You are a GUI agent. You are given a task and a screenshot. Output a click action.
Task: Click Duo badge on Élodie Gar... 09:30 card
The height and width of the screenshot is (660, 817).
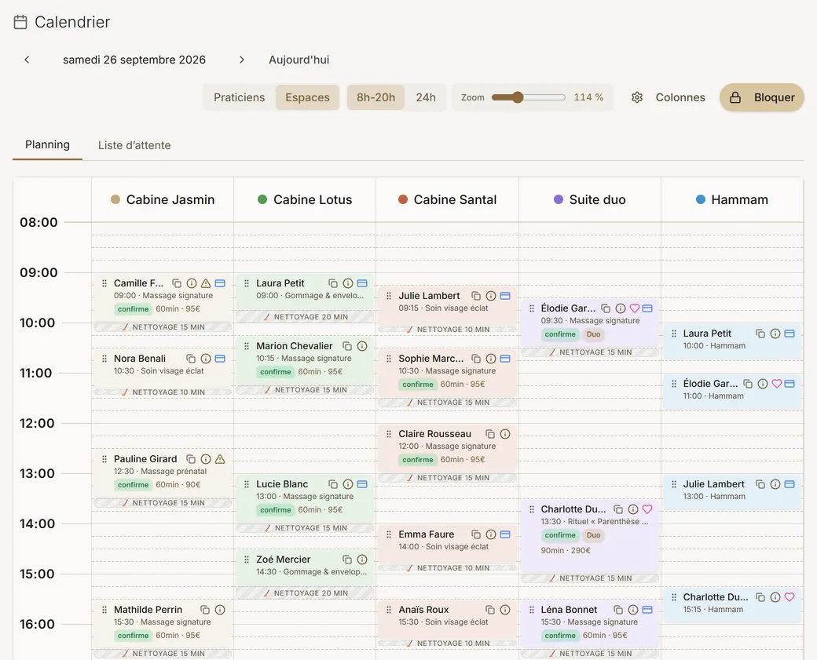593,334
